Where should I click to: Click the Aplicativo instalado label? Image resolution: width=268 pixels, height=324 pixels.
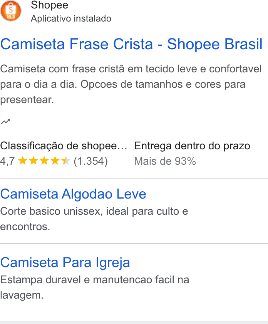pos(71,18)
